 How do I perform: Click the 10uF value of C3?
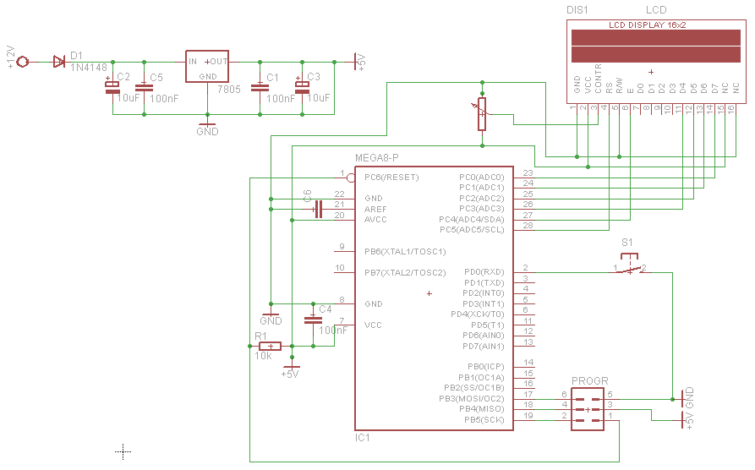click(x=318, y=98)
